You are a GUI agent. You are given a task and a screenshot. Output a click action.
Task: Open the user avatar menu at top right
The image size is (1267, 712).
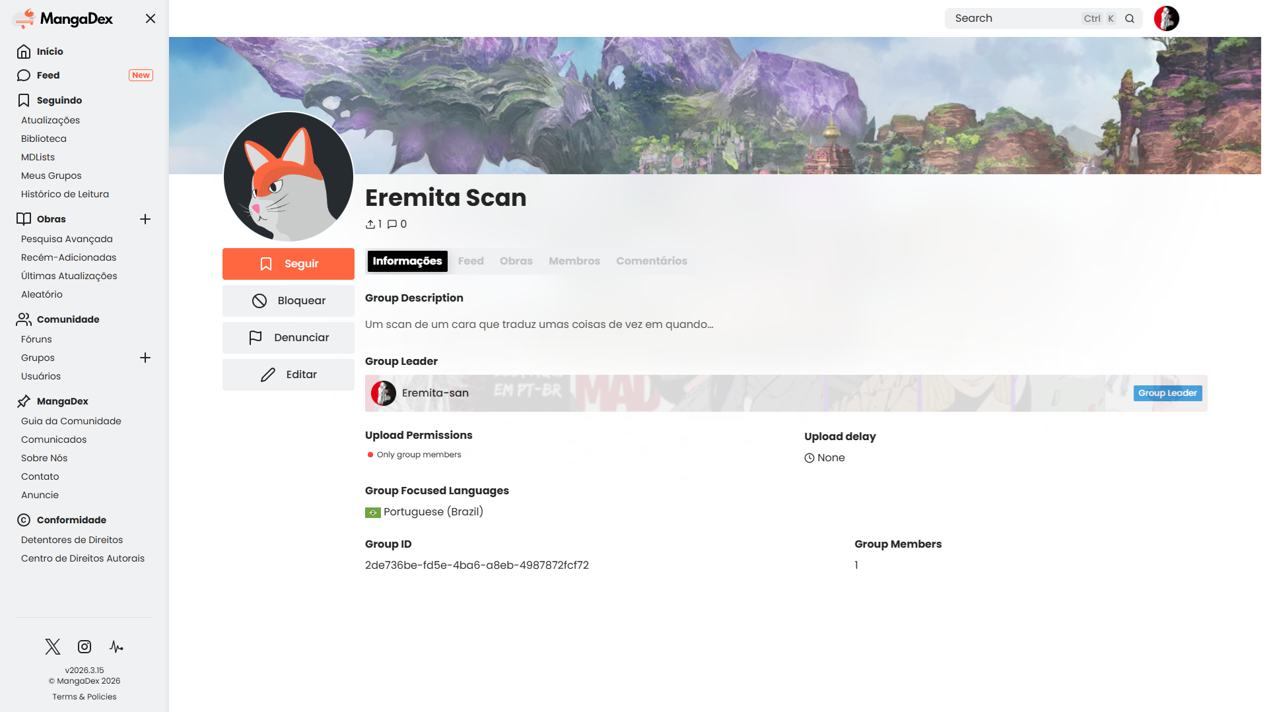click(1166, 18)
